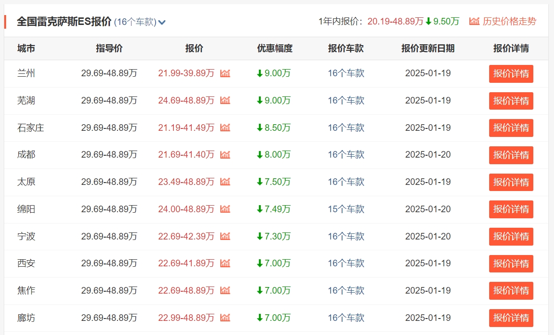Image resolution: width=554 pixels, height=335 pixels.
Task: Open price trend chart icon for 太原
Action: pyautogui.click(x=225, y=182)
